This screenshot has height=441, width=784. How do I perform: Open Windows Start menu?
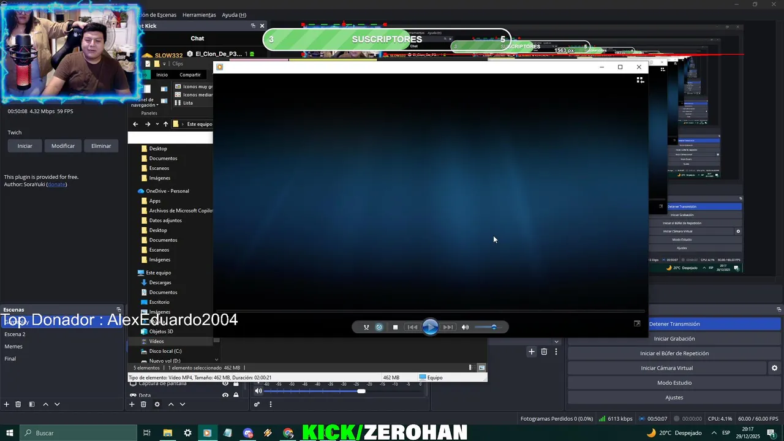(x=9, y=433)
